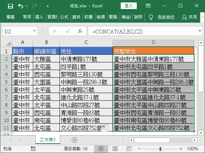Go to next sheet arrow
This screenshot has height=153, width=205.
(x=21, y=140)
